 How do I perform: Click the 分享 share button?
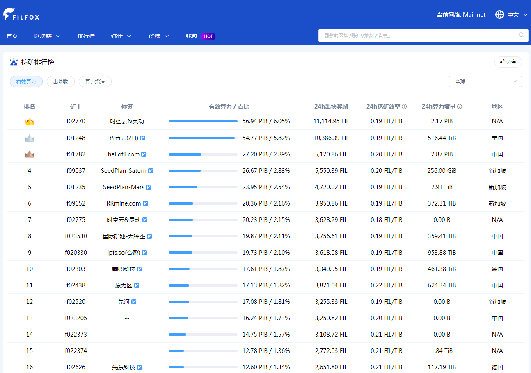pyautogui.click(x=508, y=62)
